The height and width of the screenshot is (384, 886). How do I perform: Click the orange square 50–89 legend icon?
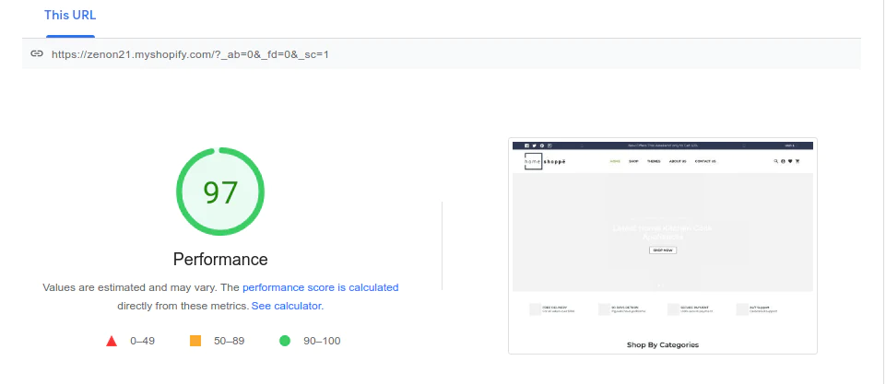tap(195, 341)
